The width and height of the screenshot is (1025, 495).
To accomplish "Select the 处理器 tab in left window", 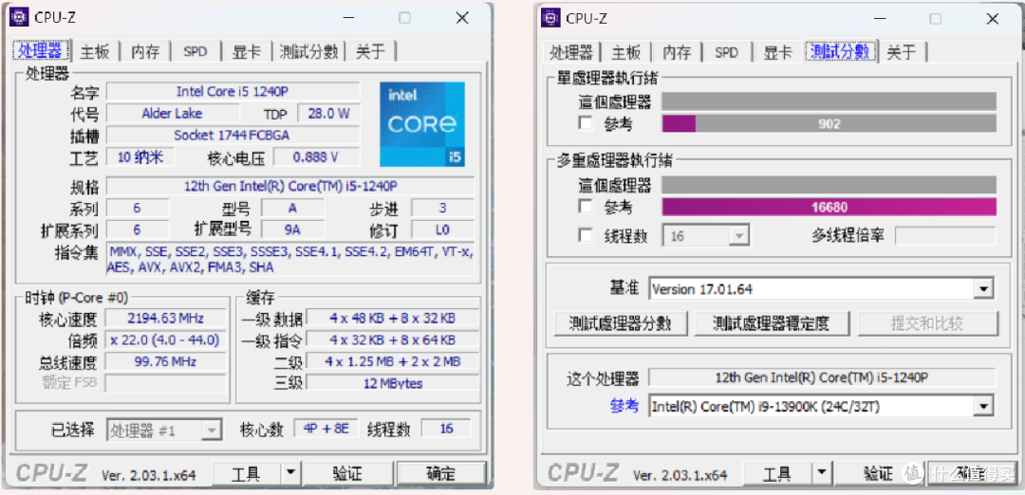I will point(41,51).
